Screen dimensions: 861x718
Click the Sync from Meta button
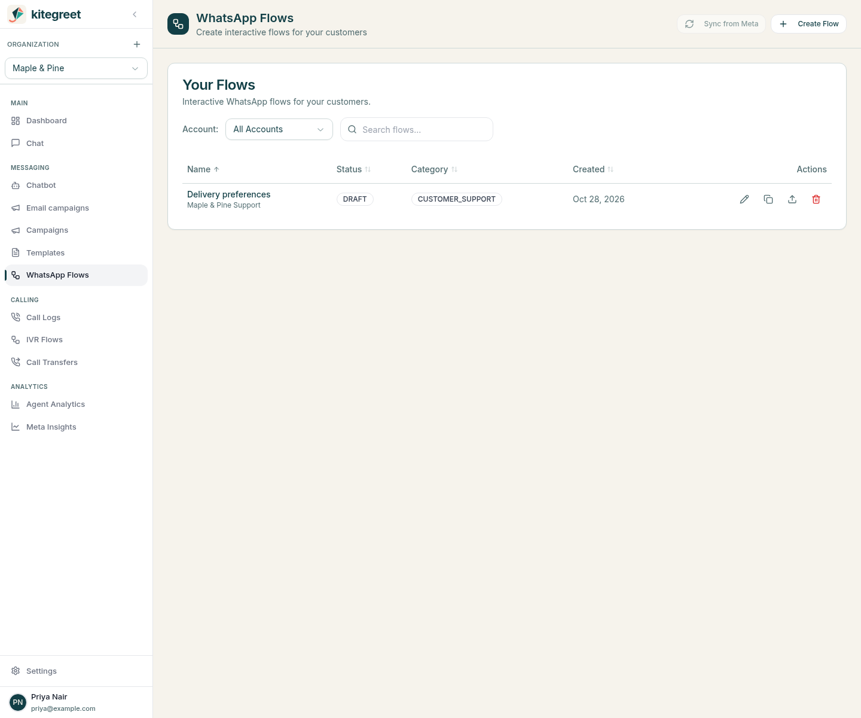click(x=722, y=24)
